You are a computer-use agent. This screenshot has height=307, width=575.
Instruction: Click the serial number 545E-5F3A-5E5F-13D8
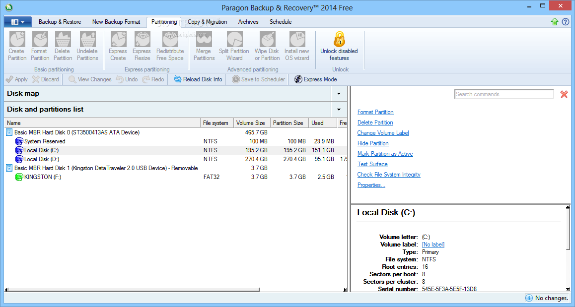449,289
